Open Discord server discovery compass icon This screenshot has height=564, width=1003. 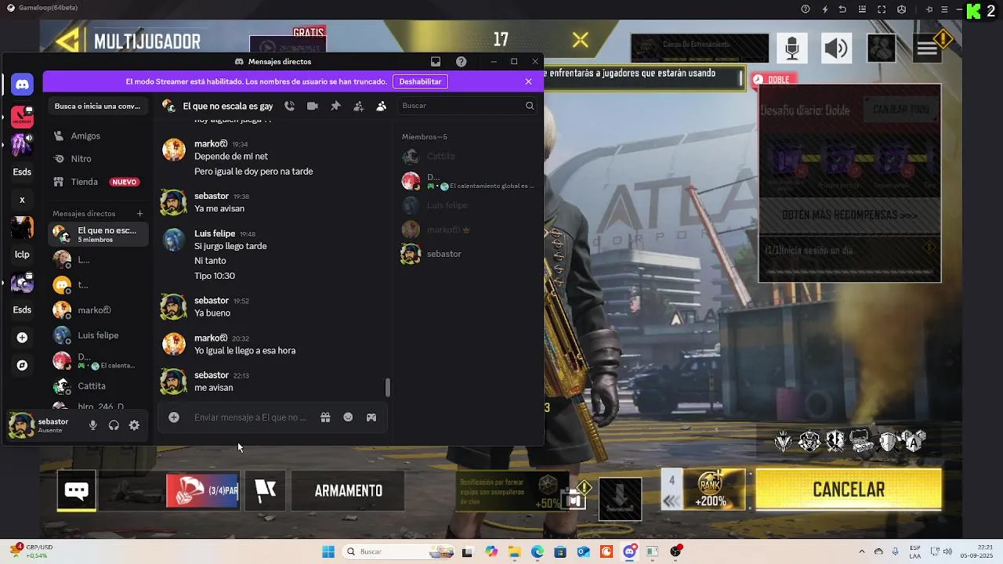[x=22, y=365]
